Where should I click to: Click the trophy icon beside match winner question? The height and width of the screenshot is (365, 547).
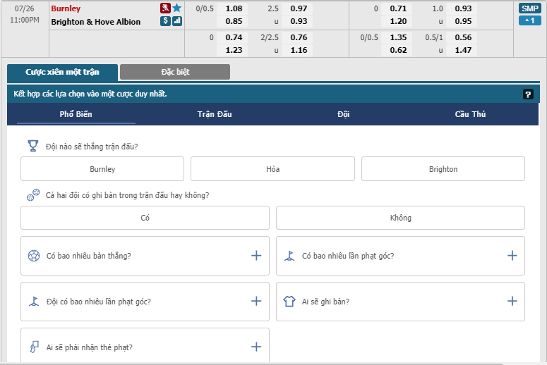click(33, 146)
